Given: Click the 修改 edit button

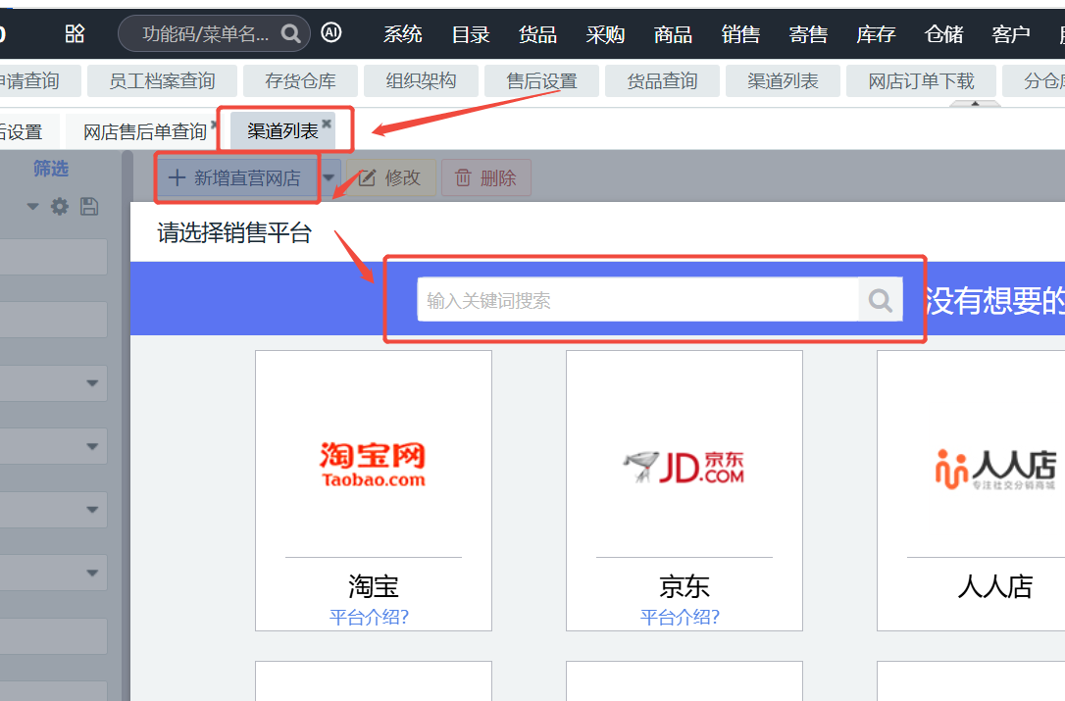Looking at the screenshot, I should point(390,178).
